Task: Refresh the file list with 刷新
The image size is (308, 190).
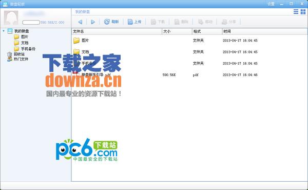Action: click(111, 22)
